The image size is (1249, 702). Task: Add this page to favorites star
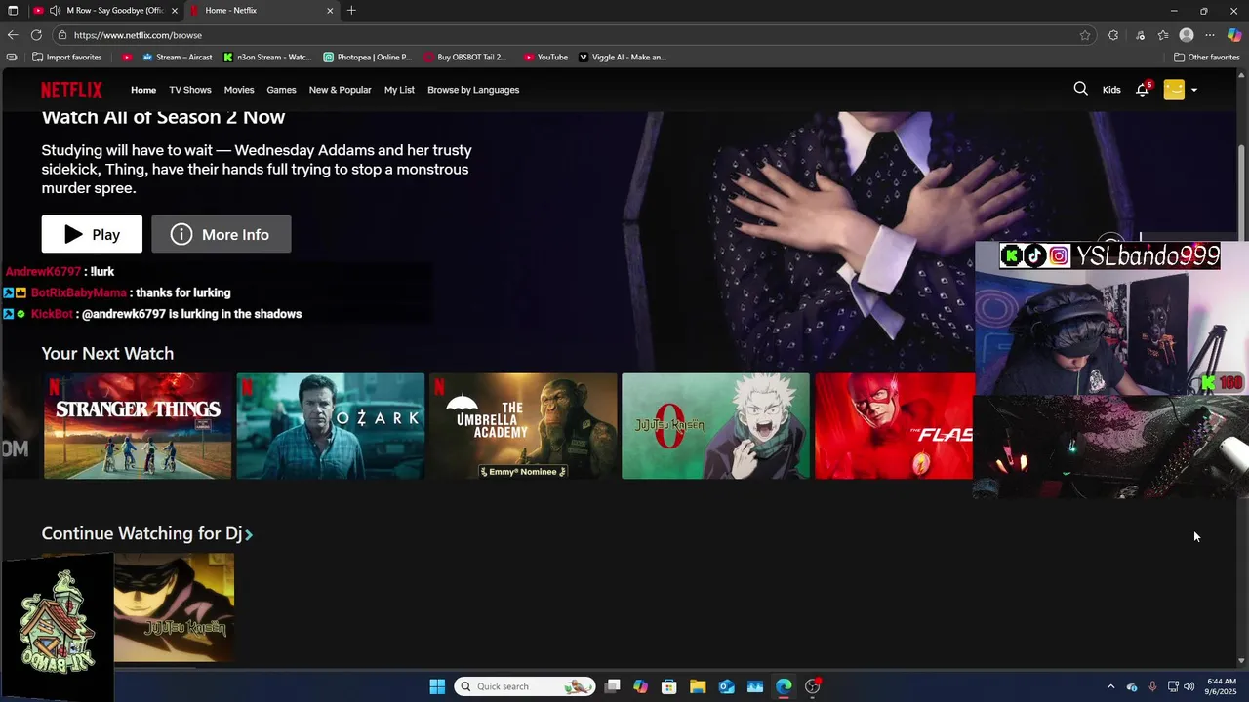click(1085, 35)
